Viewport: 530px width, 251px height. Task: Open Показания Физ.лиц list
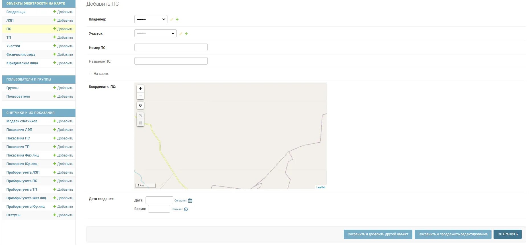point(22,155)
